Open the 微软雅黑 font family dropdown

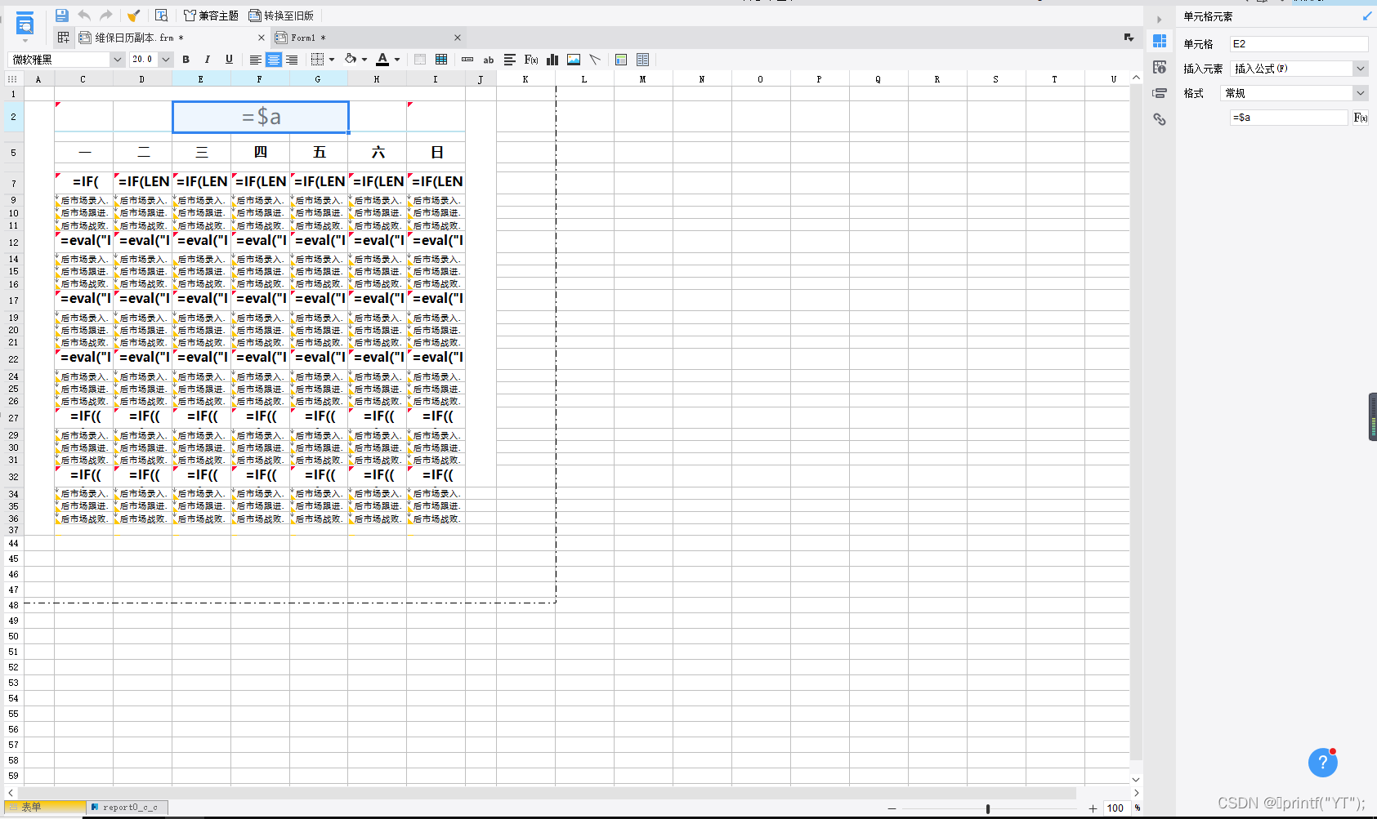coord(117,60)
